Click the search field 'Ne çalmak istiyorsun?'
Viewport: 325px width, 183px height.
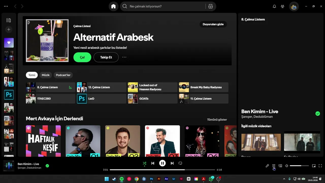[163, 6]
